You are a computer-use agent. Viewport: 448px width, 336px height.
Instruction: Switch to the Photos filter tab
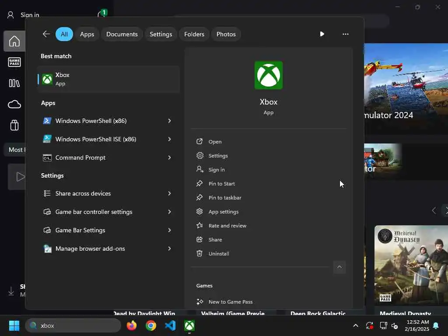[x=226, y=34]
